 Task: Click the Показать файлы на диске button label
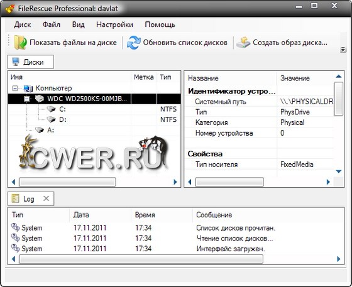(73, 42)
